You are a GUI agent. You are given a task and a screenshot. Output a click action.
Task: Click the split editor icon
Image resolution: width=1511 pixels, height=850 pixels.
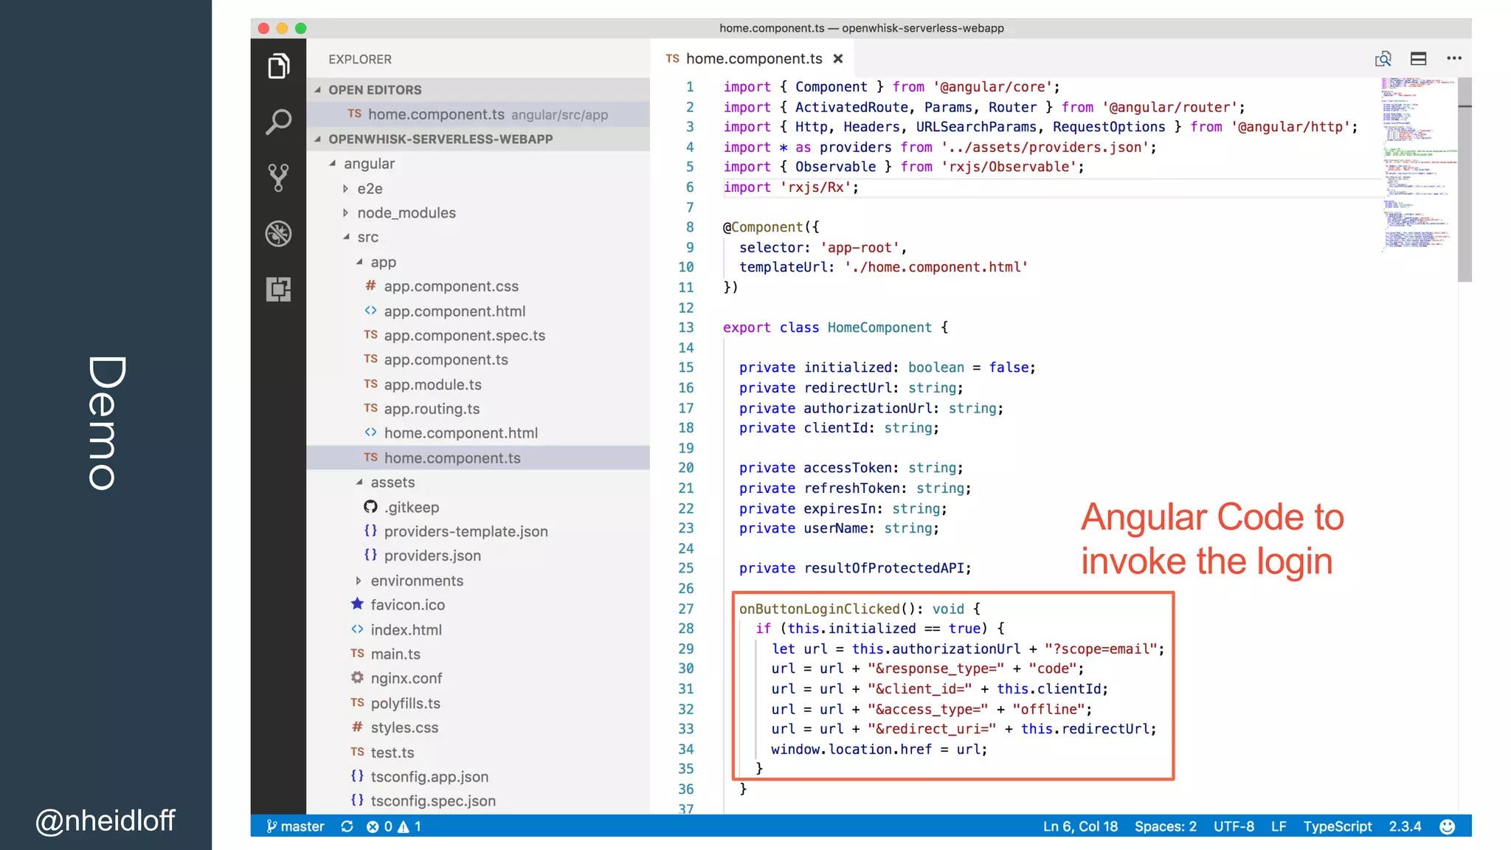pyautogui.click(x=1418, y=59)
